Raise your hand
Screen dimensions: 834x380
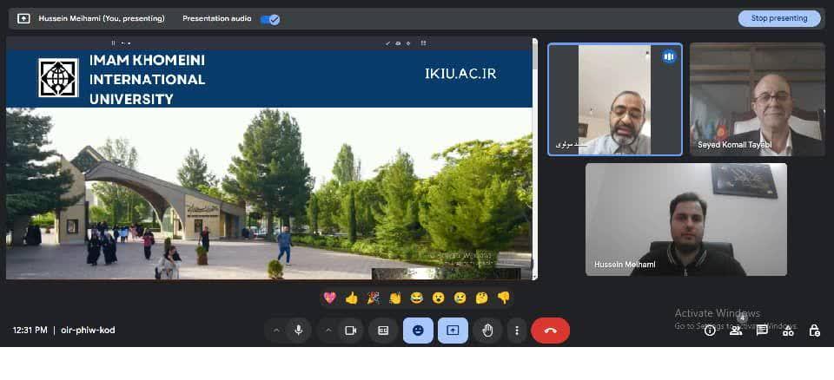[x=487, y=331]
